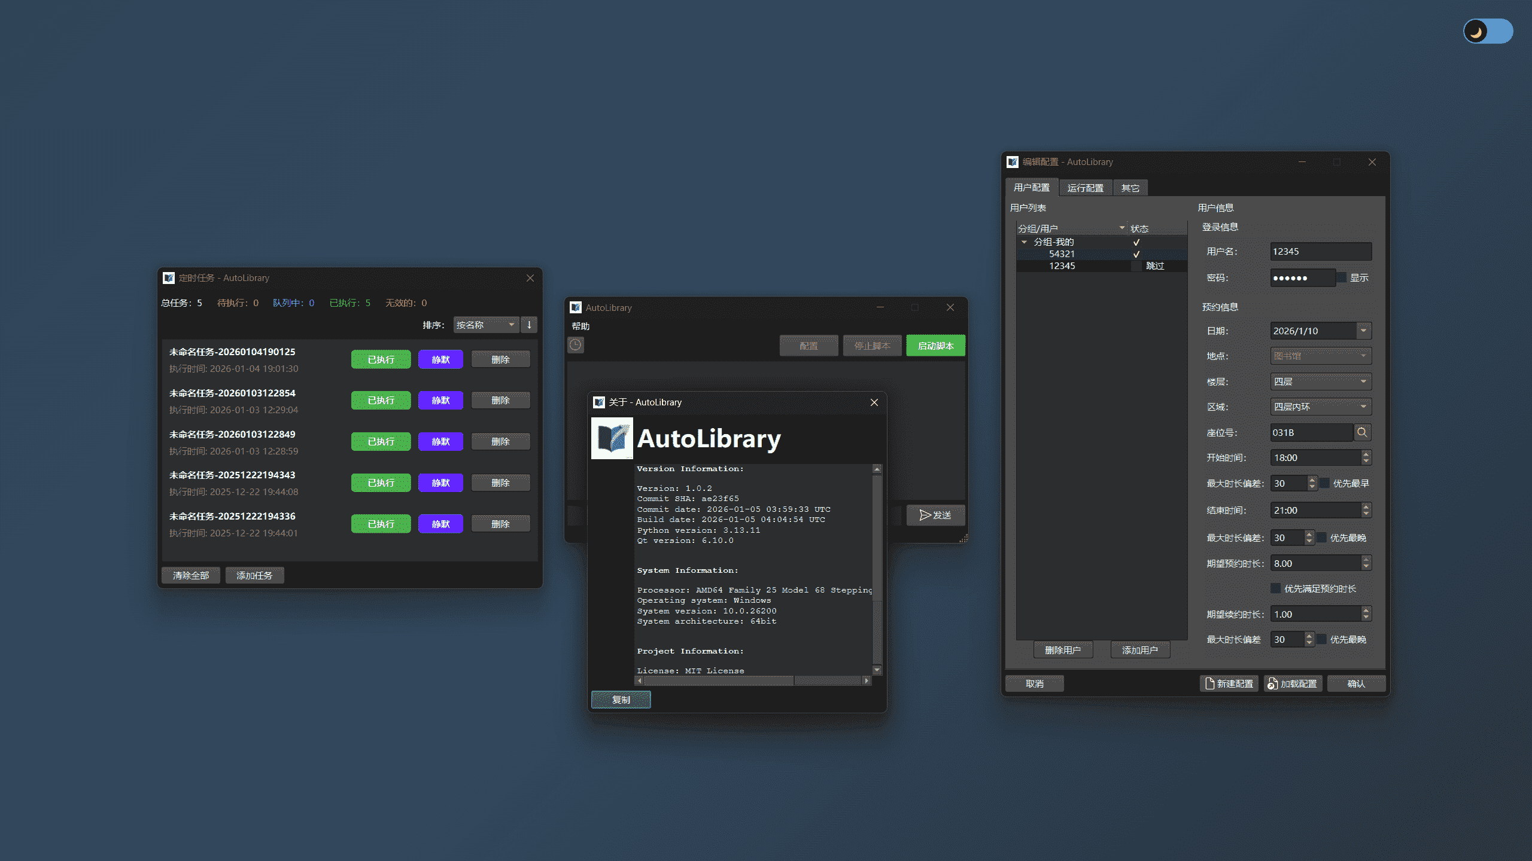Viewport: 1532px width, 861px height.
Task: Click the descending sort arrow icon
Action: click(529, 325)
